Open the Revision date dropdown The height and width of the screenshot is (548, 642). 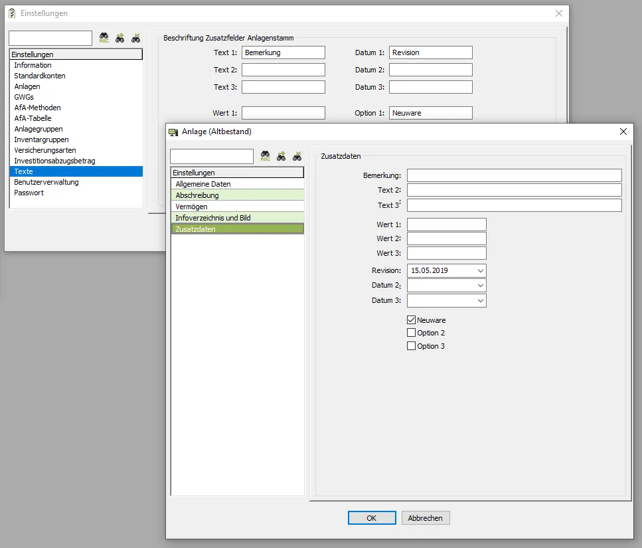(x=481, y=271)
